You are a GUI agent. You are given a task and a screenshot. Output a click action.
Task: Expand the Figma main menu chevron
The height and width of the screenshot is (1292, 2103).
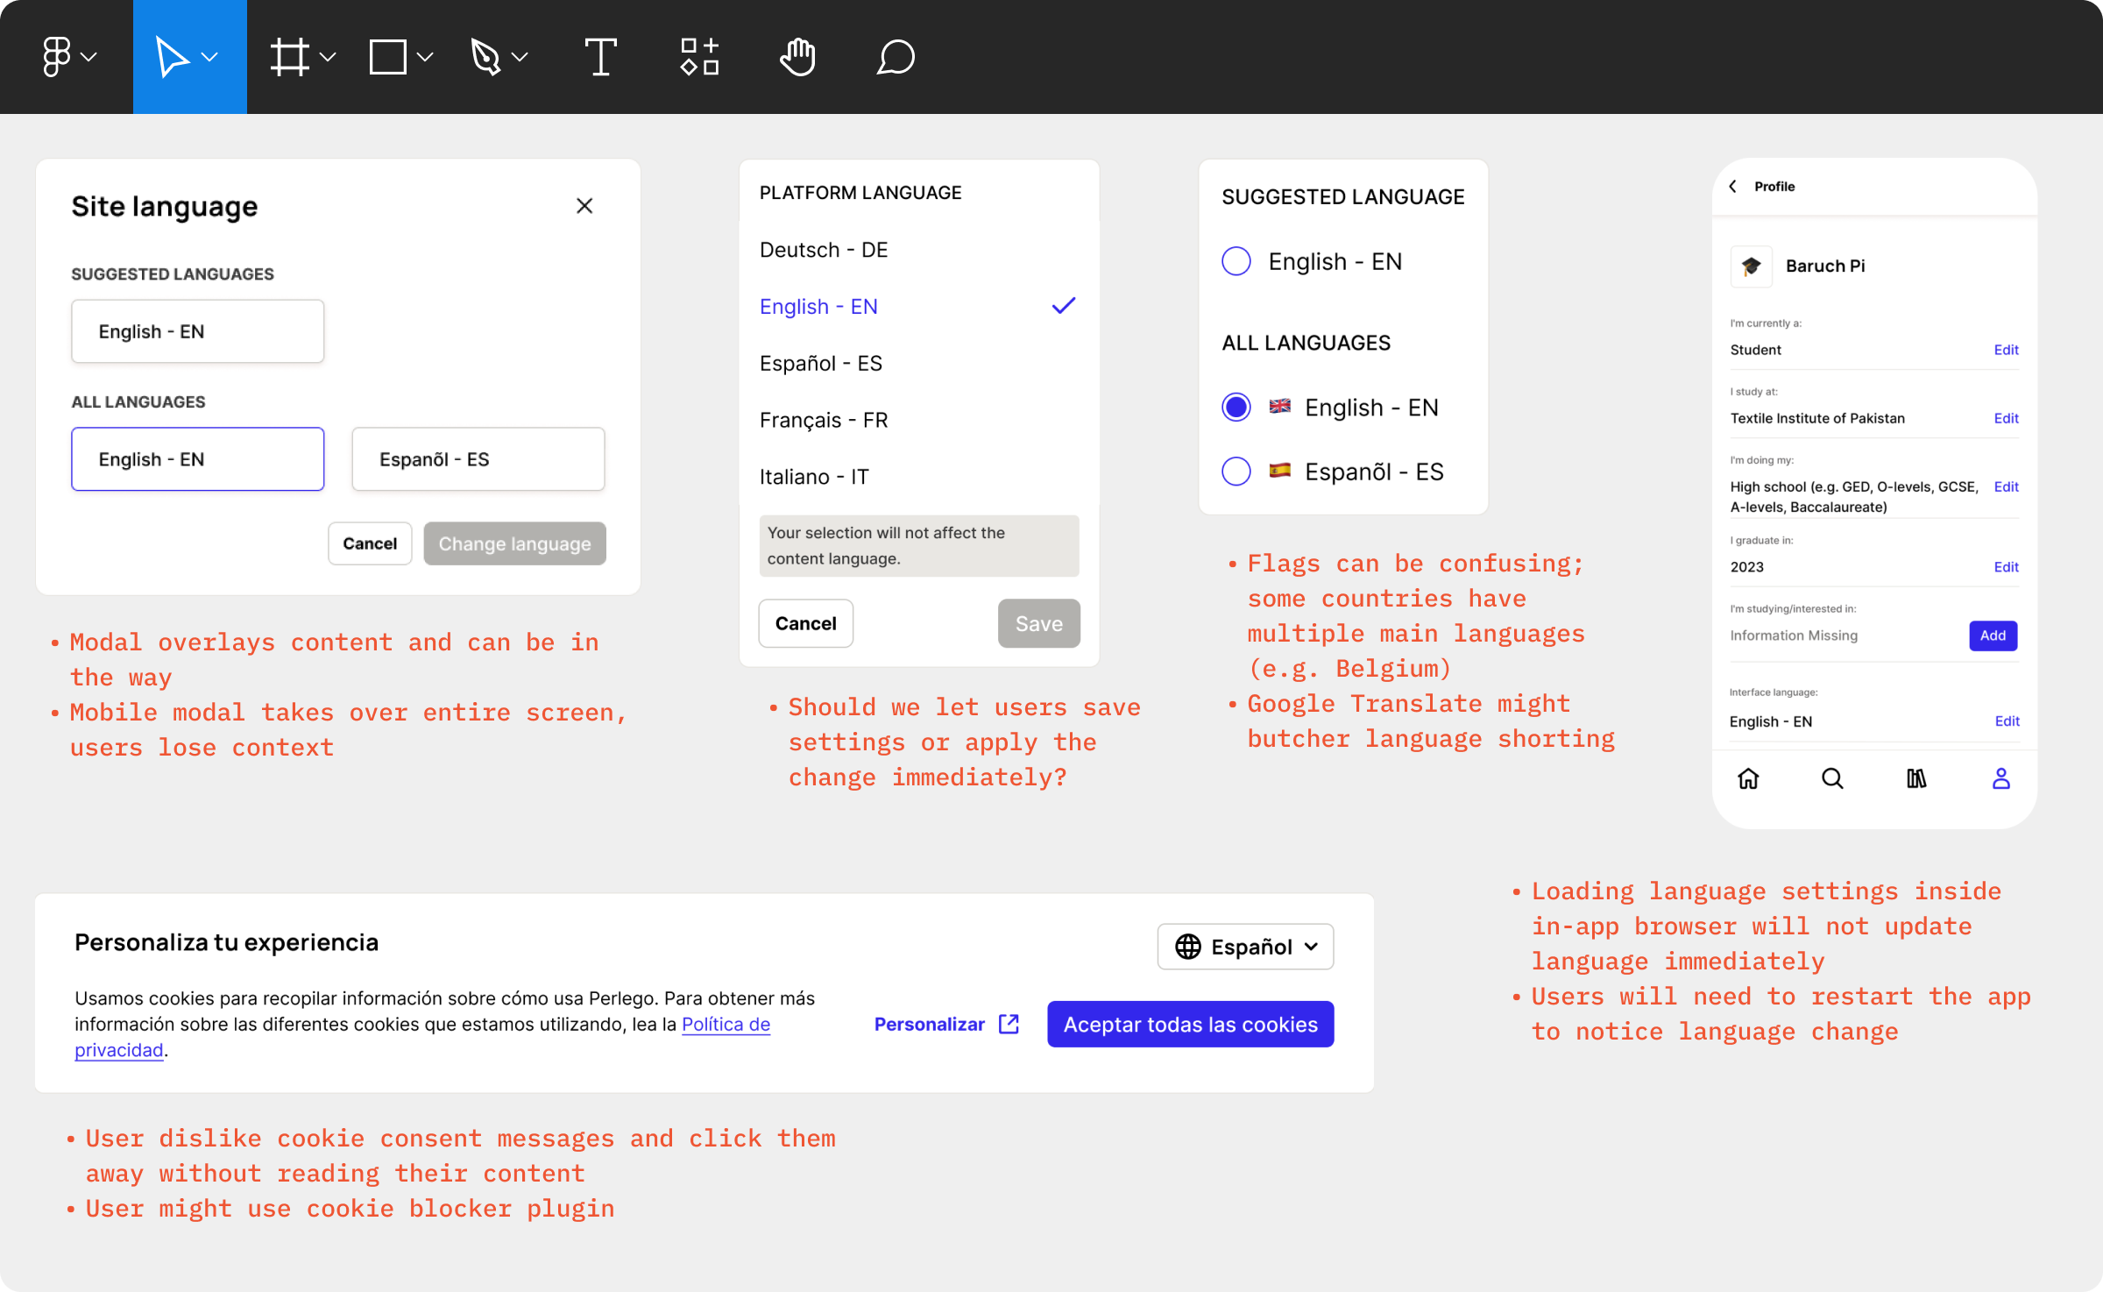(x=89, y=57)
